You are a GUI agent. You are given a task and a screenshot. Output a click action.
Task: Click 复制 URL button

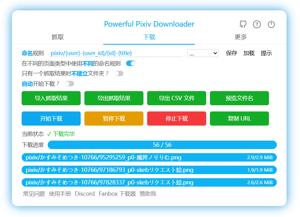(x=239, y=118)
